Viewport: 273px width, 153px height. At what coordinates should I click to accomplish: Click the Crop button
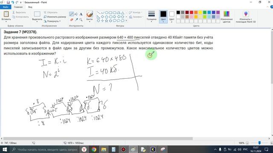pyautogui.click(x=50, y=12)
